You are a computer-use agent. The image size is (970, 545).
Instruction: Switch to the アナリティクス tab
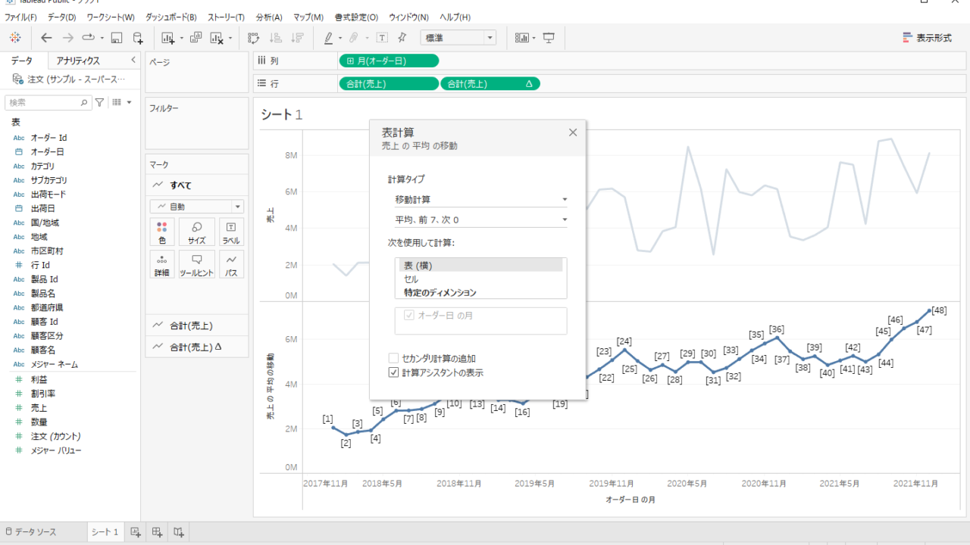click(78, 61)
